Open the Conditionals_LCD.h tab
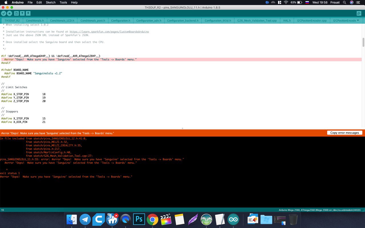This screenshot has height=228, width=365. (62, 21)
